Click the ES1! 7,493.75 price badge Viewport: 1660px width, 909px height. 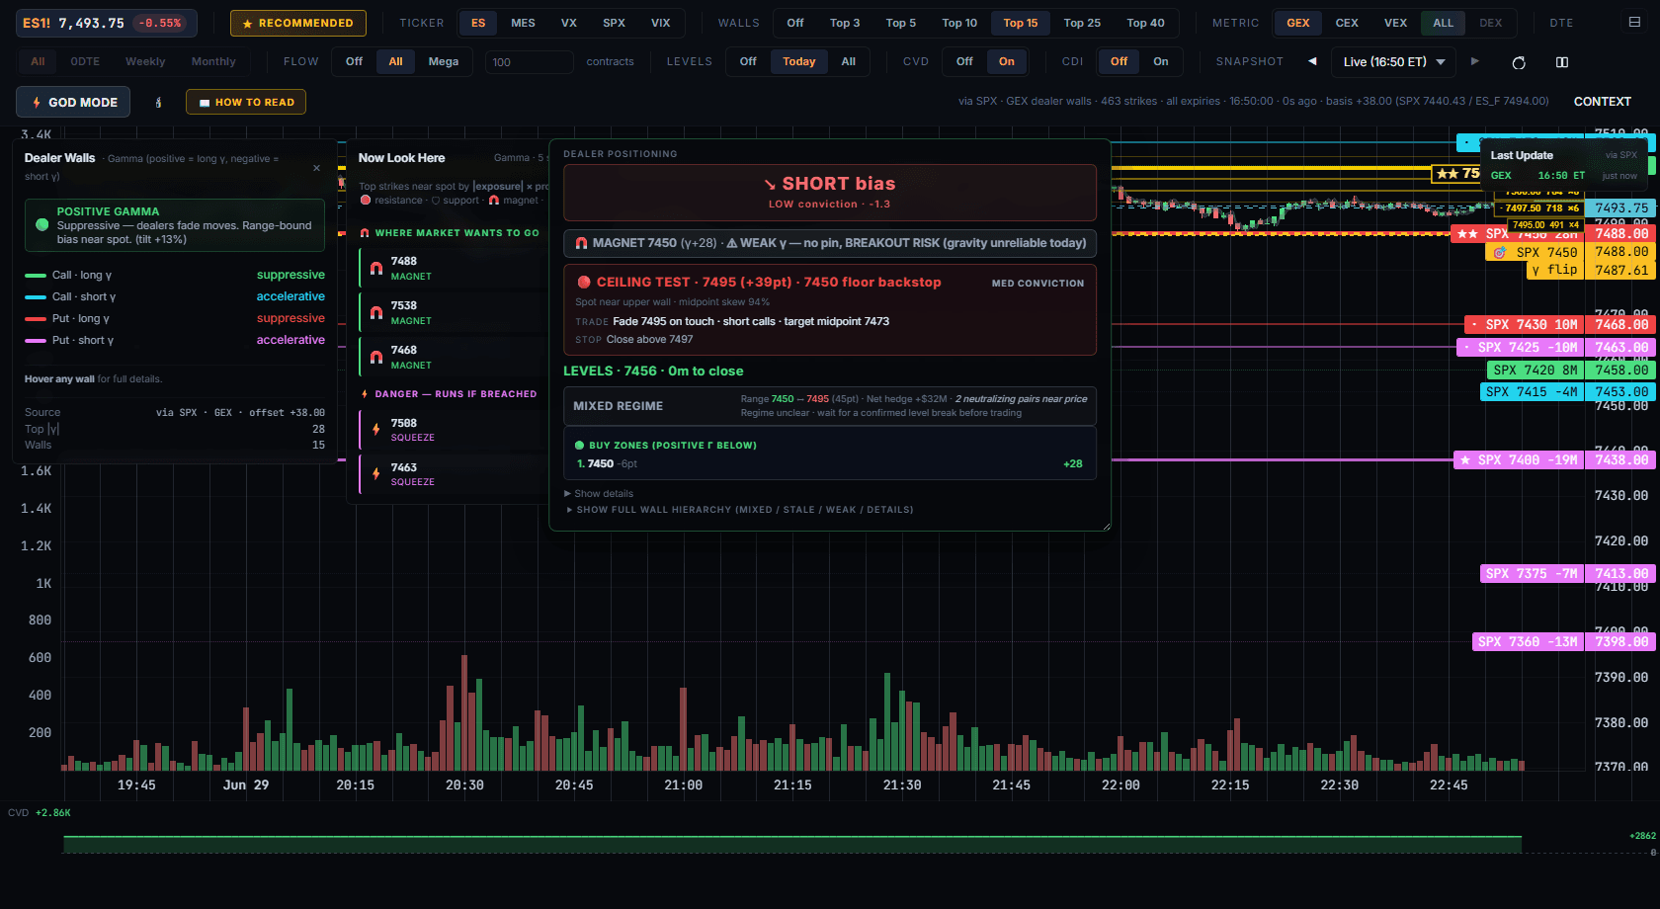pyautogui.click(x=107, y=23)
